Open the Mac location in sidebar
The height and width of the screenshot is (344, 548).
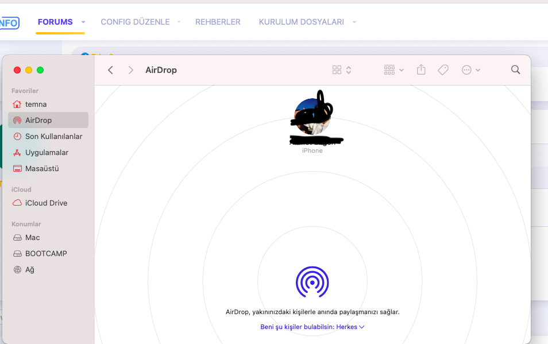(33, 237)
